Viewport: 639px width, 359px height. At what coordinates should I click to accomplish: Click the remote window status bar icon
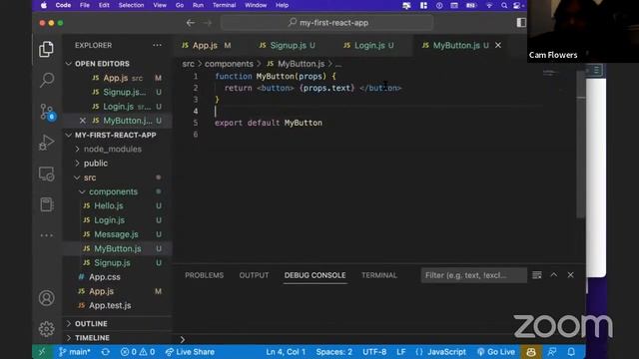[42, 352]
